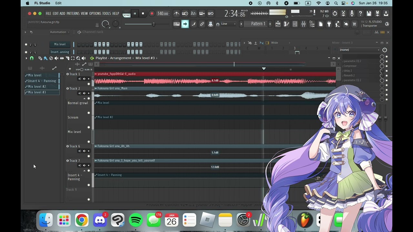
Task: Open Mixer input (none) dropdown
Action: (360, 50)
